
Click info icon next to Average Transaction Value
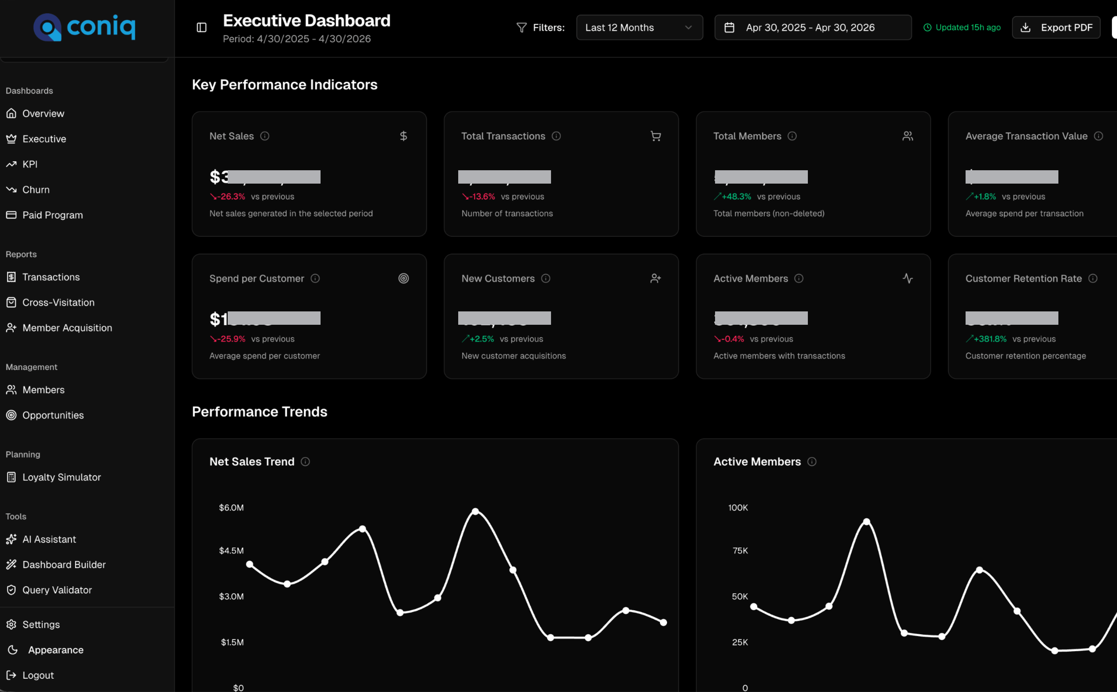pos(1098,136)
